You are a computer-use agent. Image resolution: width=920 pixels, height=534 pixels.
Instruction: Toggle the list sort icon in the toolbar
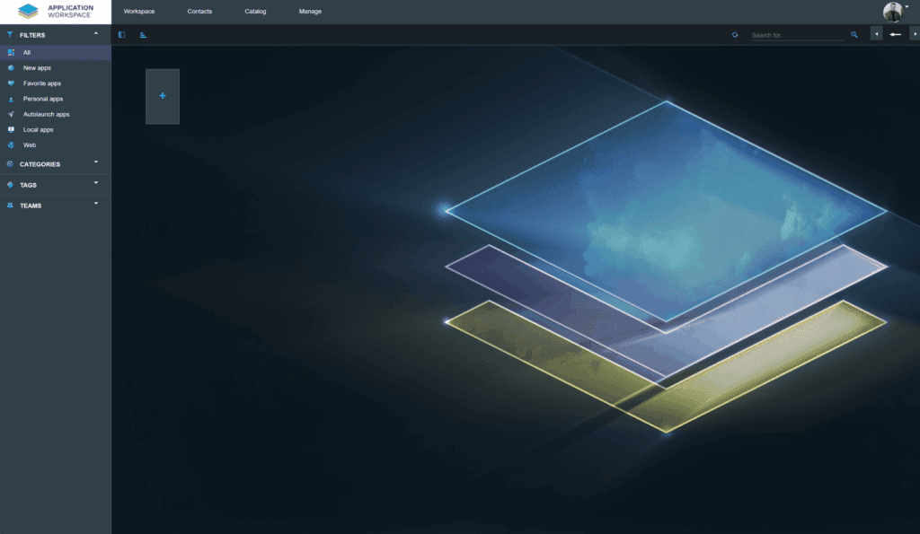[x=143, y=34]
